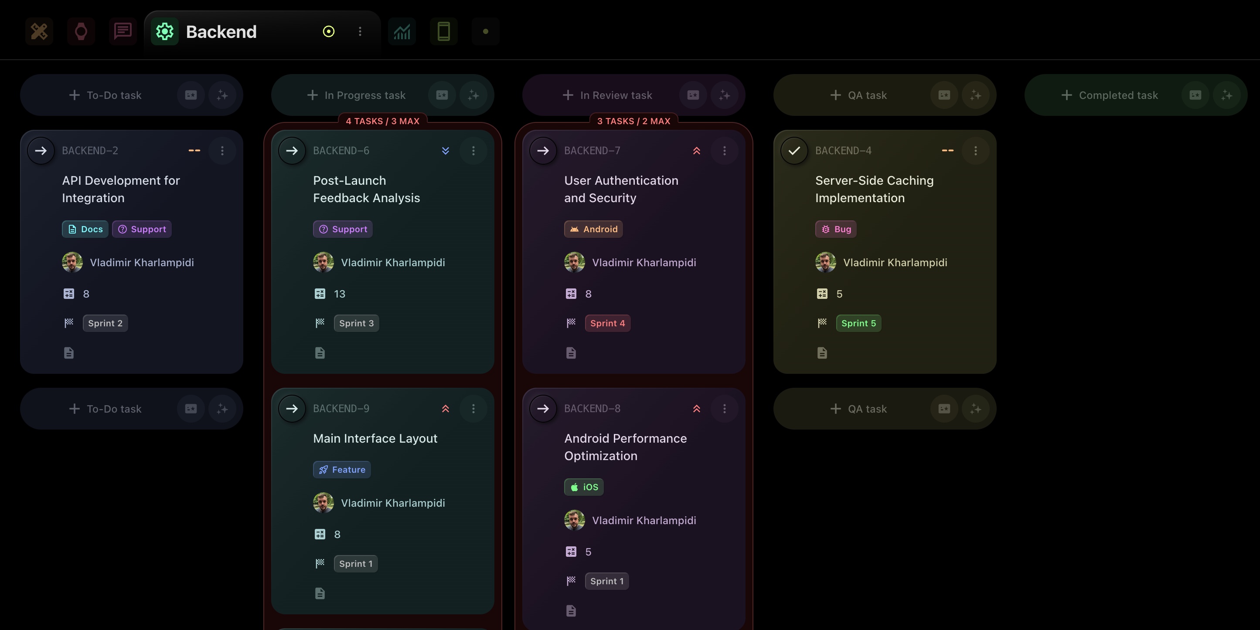Click assignee avatar on Server-Side Caching card

click(x=826, y=262)
